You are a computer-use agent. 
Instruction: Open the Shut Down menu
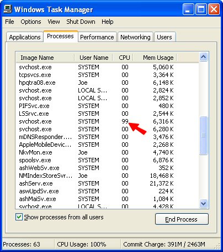tap(81, 22)
